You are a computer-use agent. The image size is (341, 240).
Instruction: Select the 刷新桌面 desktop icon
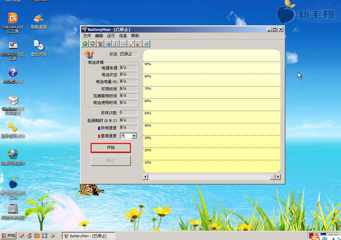(x=39, y=21)
